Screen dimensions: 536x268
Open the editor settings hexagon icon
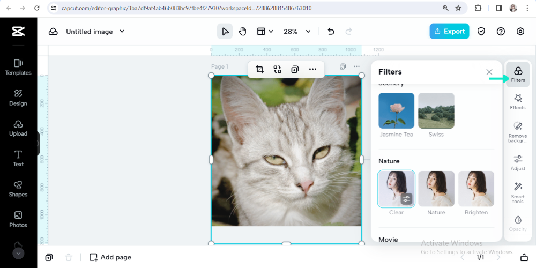click(x=520, y=32)
